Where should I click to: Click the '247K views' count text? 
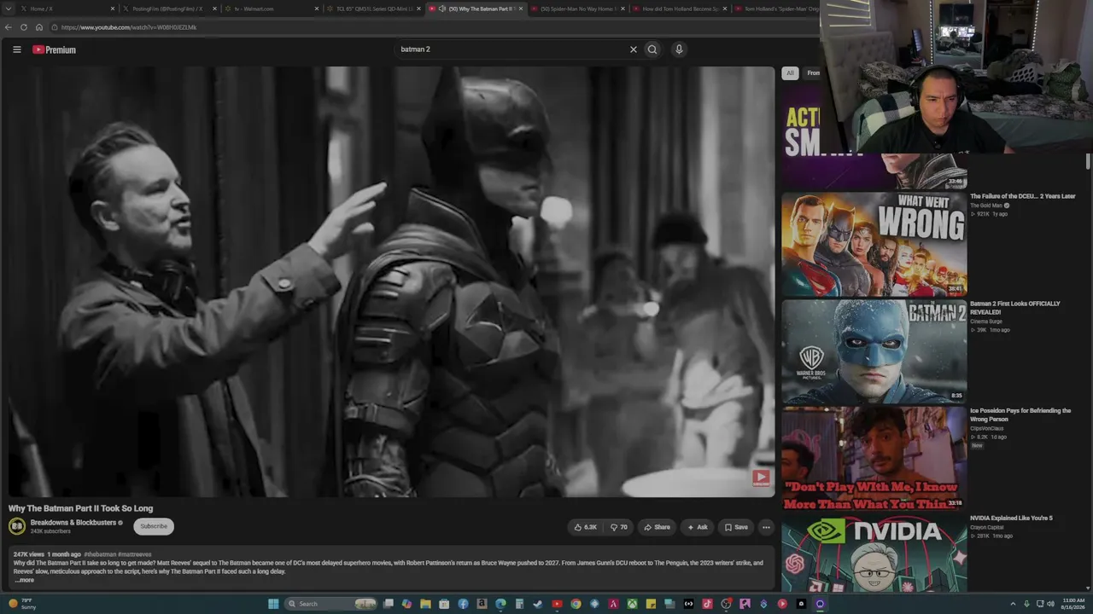[x=29, y=554]
